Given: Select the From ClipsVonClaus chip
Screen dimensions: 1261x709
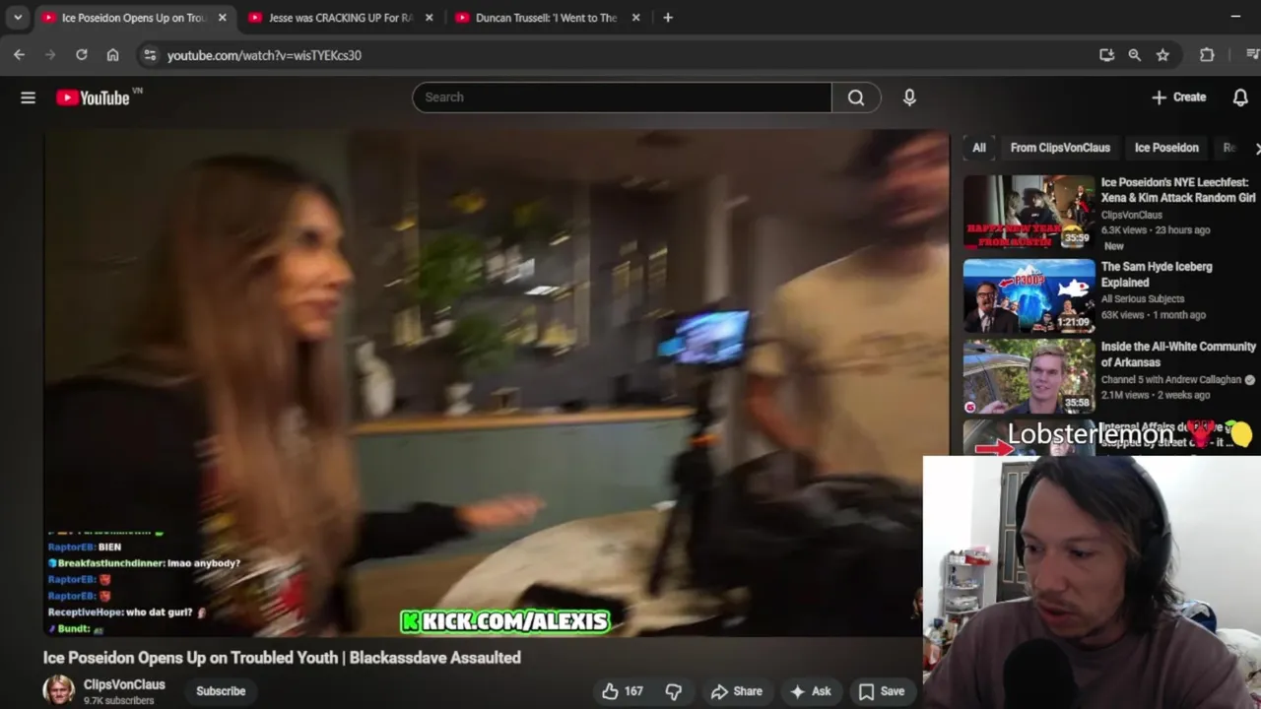Looking at the screenshot, I should 1060,148.
